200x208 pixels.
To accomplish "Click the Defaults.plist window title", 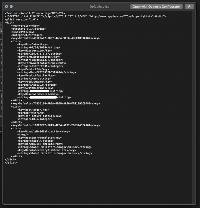I will tap(99, 7).
